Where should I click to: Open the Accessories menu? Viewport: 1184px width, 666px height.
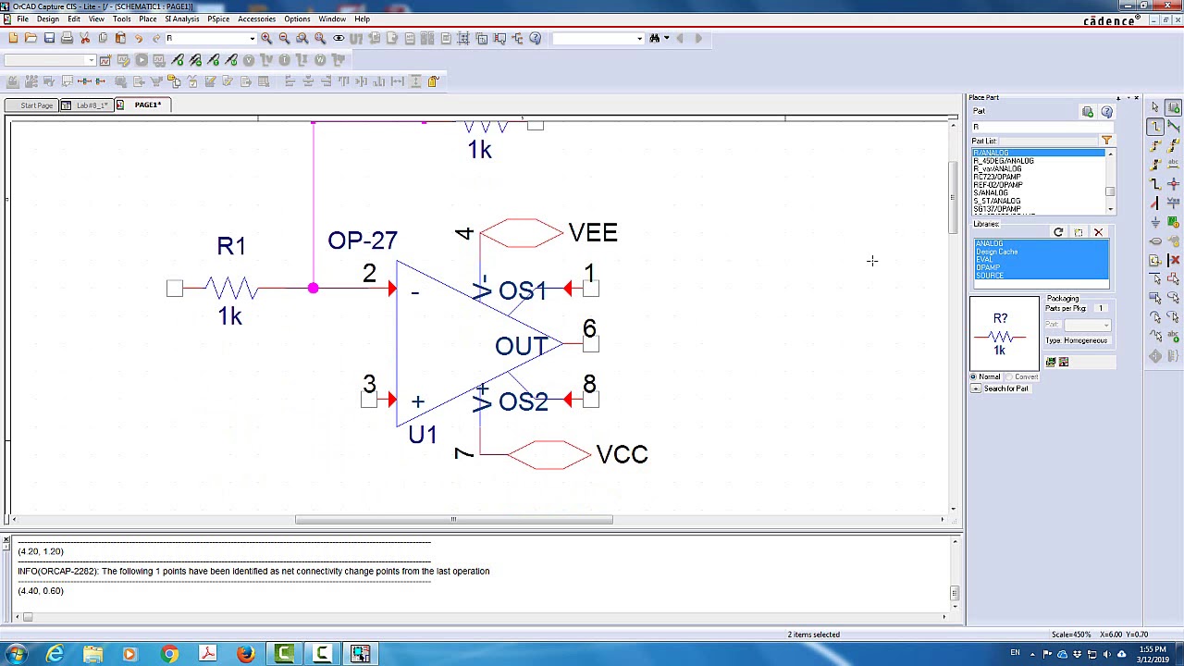tap(256, 18)
